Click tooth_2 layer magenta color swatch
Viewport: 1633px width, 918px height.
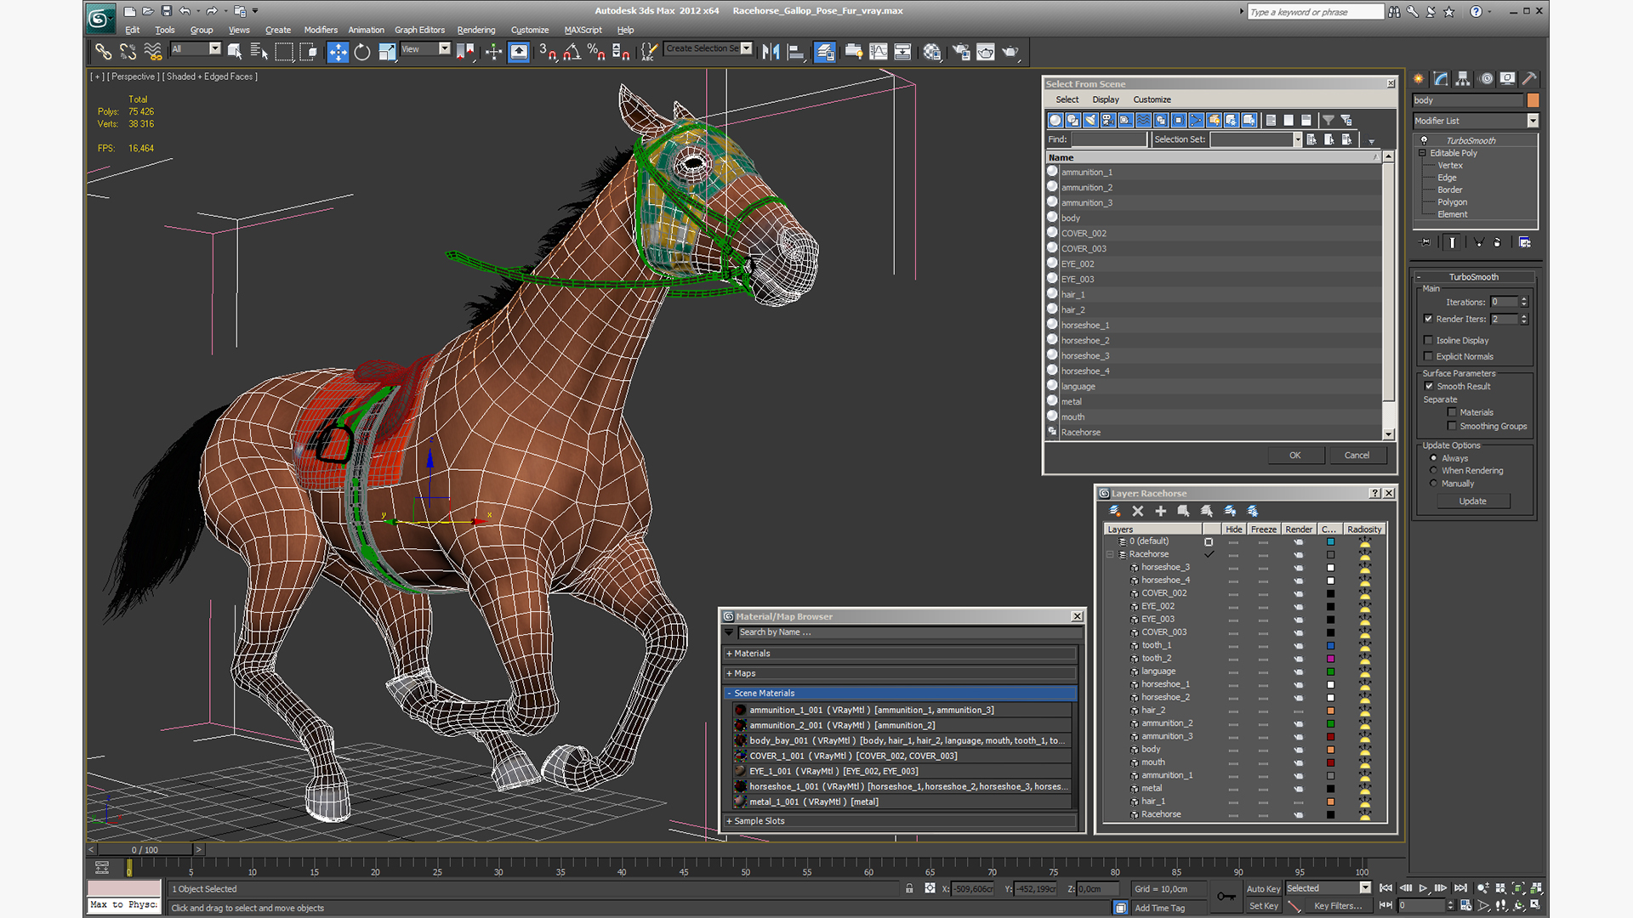(1330, 659)
